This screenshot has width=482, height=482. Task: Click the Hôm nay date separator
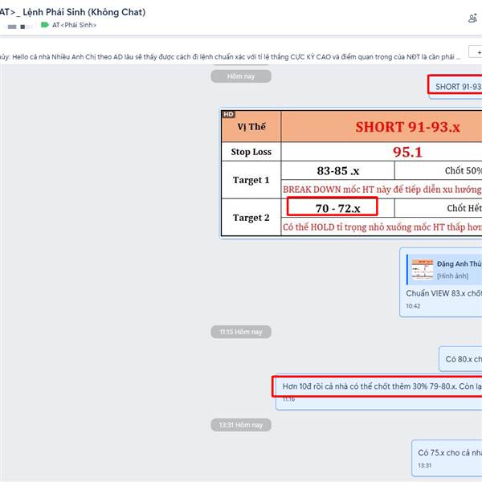[x=241, y=76]
